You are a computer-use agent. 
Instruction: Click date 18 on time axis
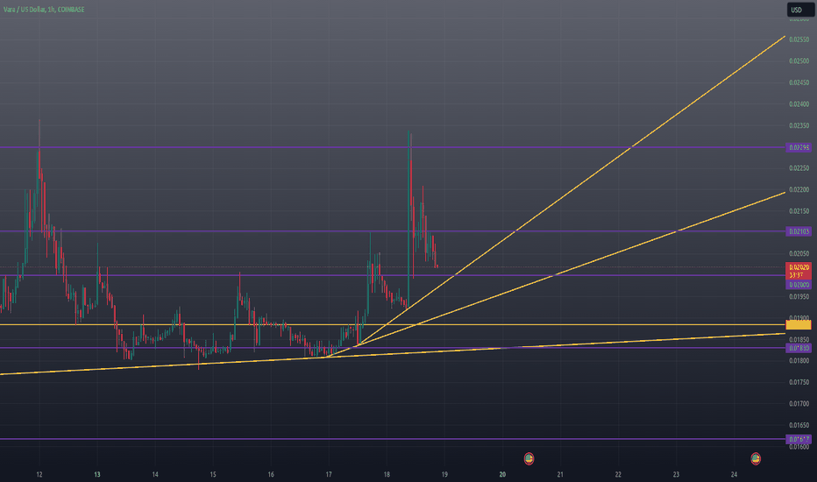click(387, 474)
